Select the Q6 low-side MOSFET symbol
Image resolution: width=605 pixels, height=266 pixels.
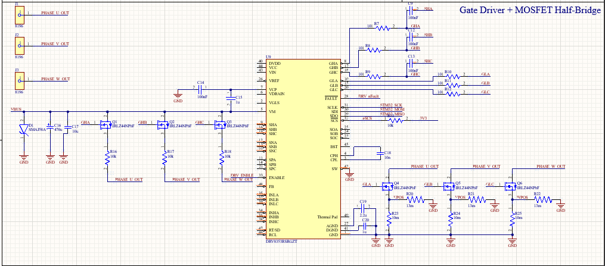click(x=510, y=187)
